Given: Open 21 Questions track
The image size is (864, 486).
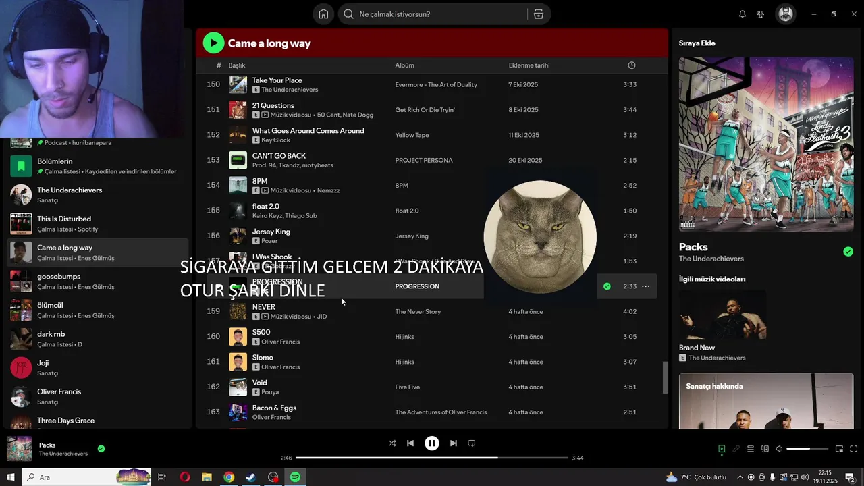Looking at the screenshot, I should 273,105.
